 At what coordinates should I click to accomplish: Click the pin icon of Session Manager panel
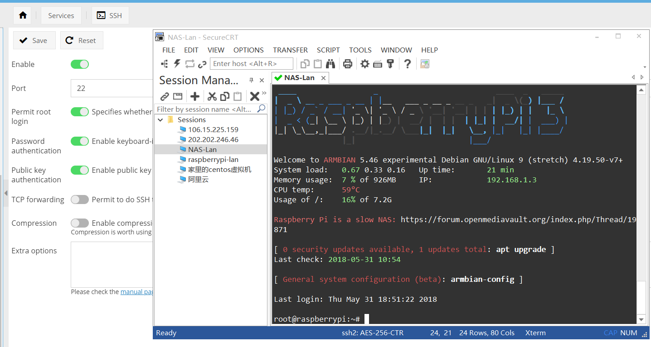coord(251,80)
